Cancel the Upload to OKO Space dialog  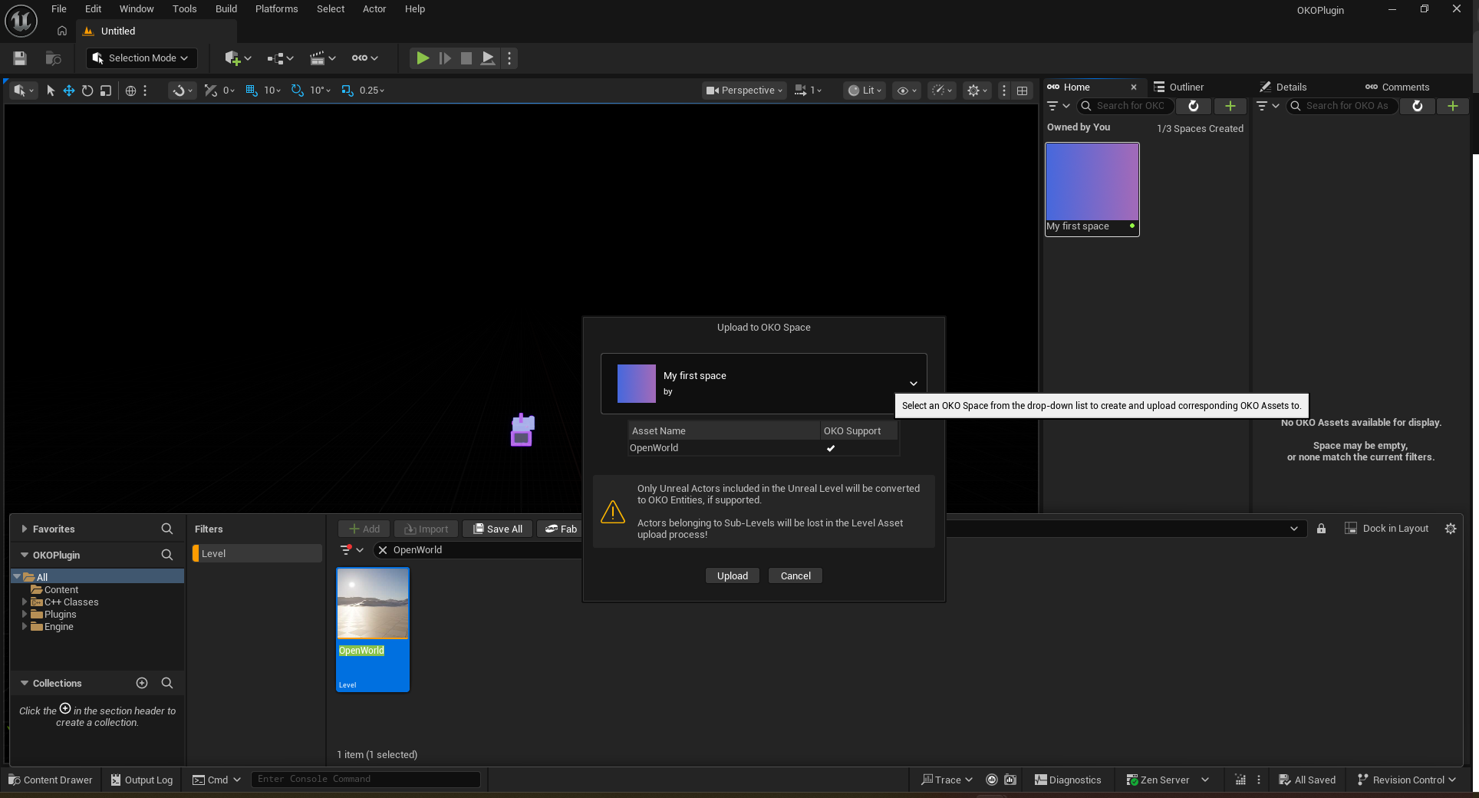click(x=795, y=576)
